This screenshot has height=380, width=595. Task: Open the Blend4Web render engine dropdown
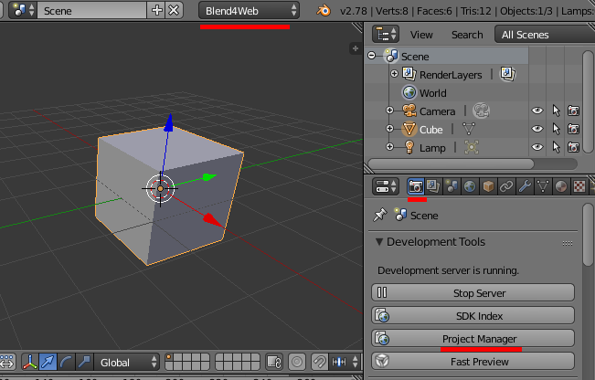tap(248, 10)
